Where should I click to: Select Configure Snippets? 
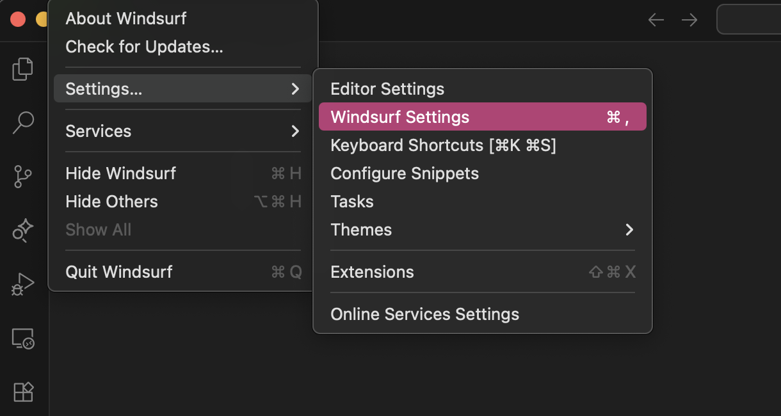(405, 173)
